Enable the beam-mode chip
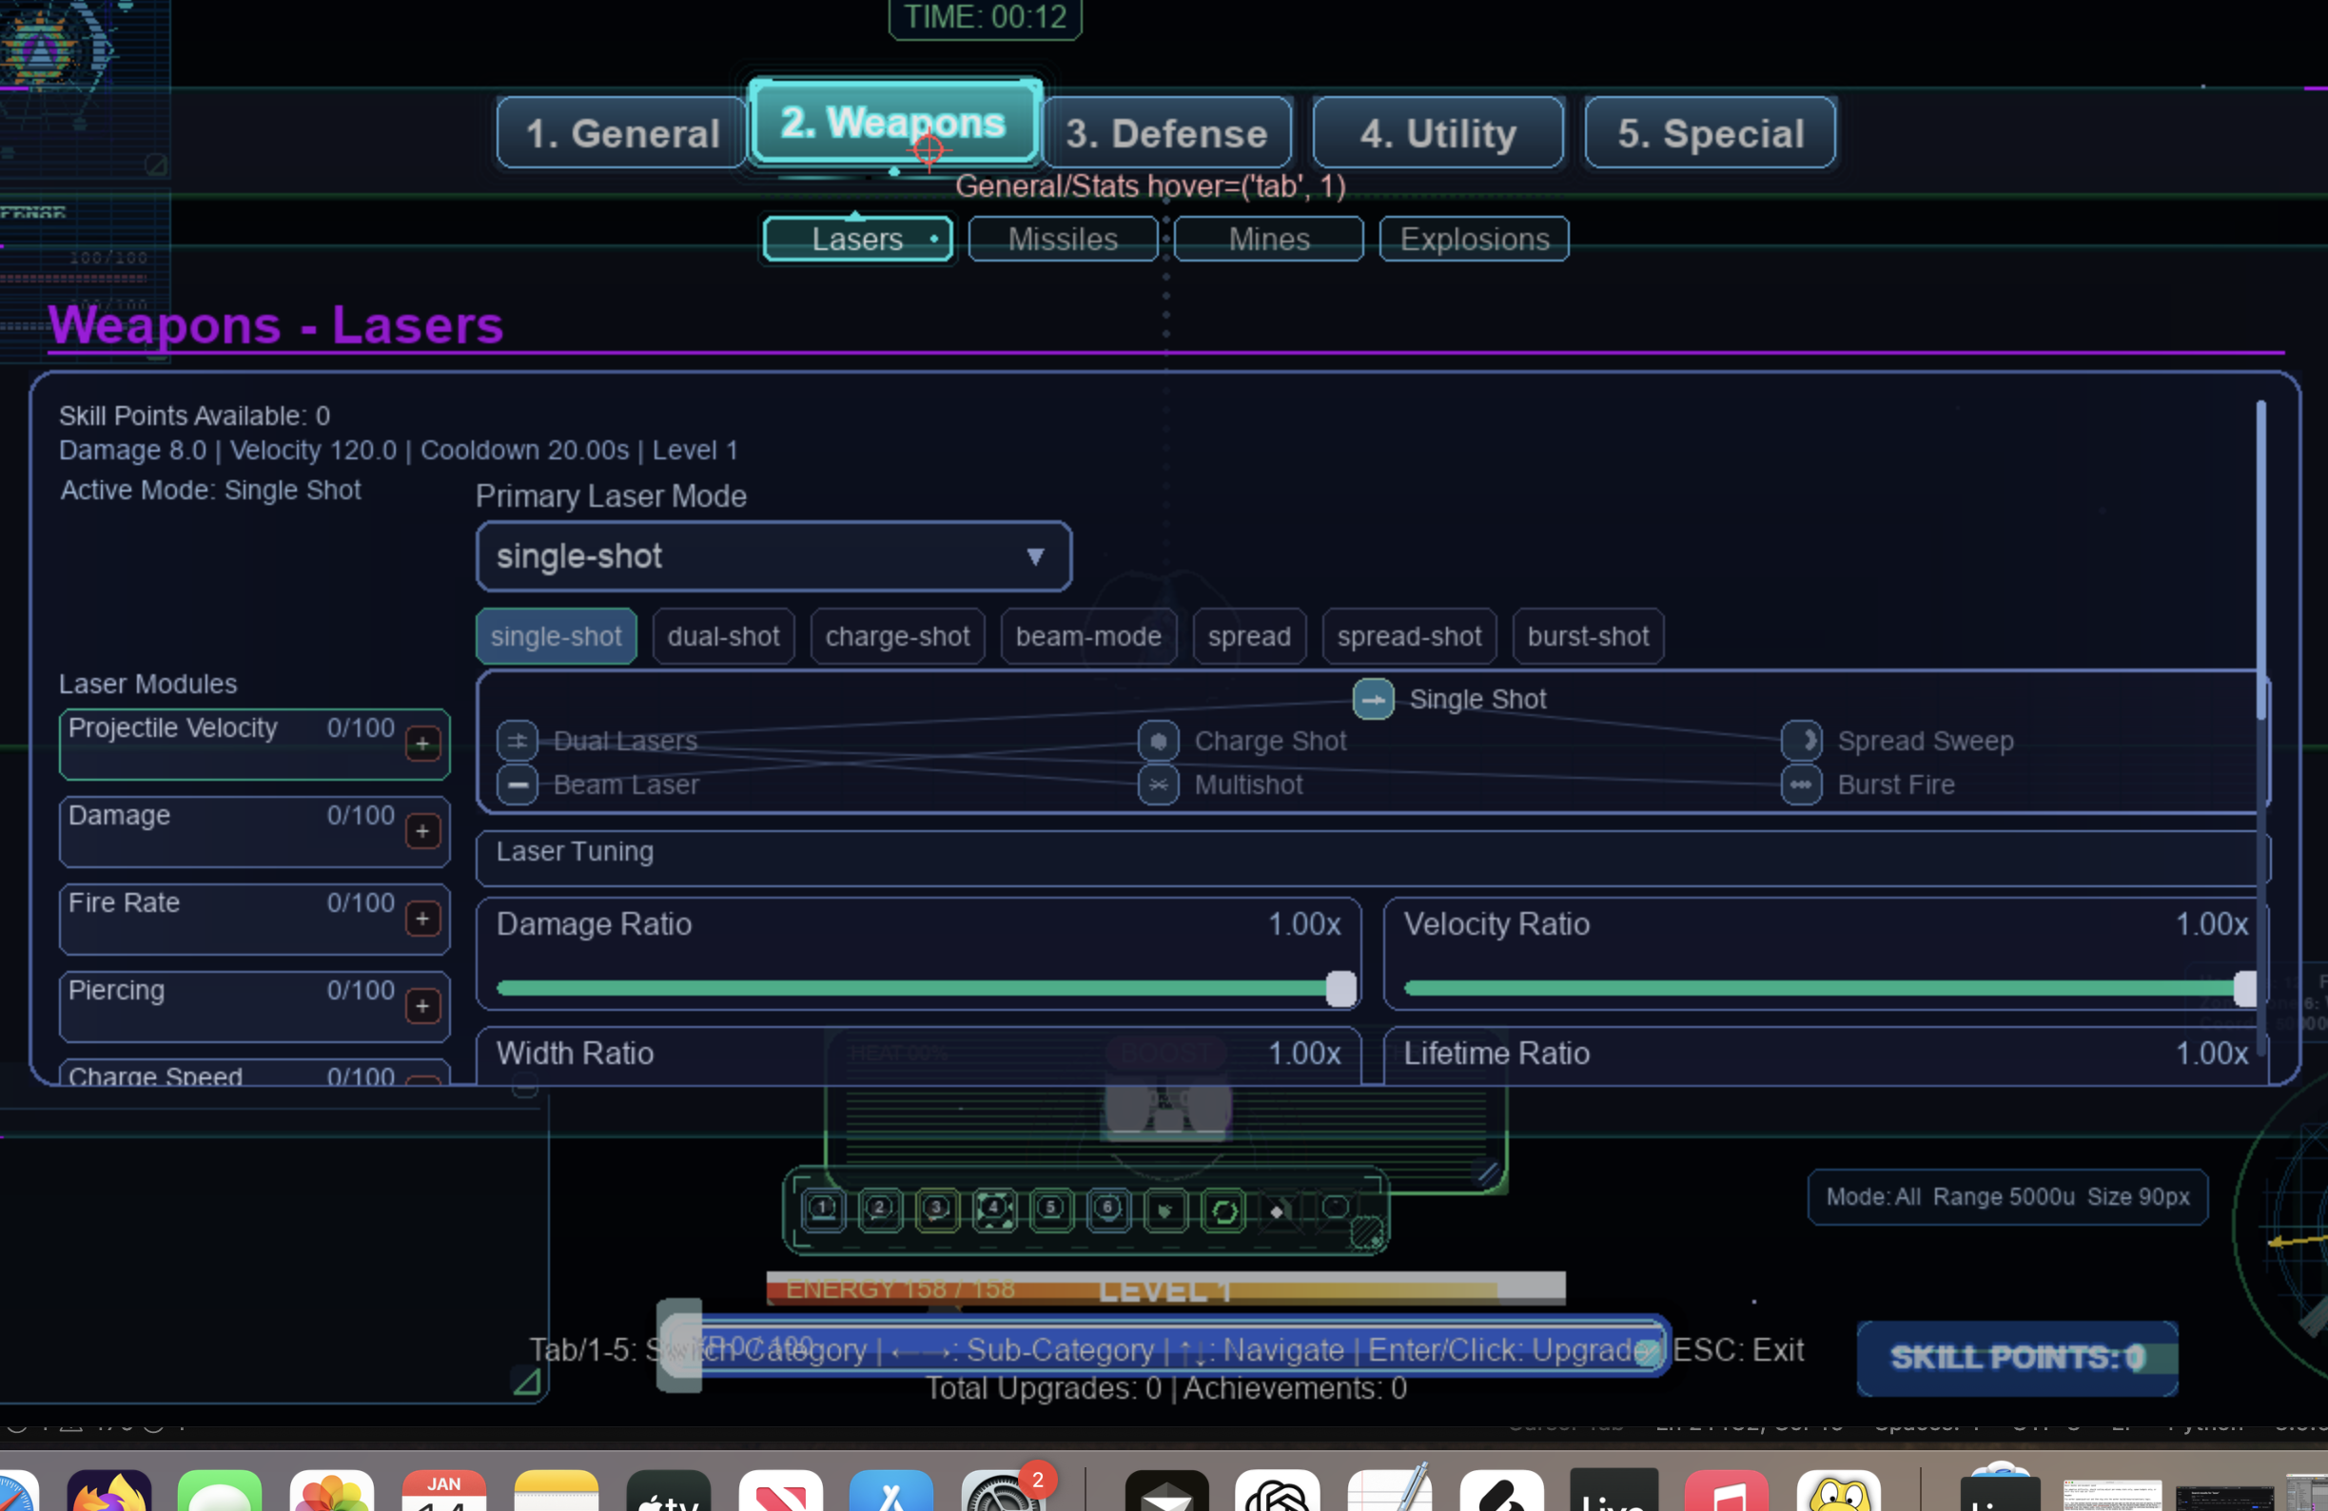The height and width of the screenshot is (1511, 2328). [1087, 637]
